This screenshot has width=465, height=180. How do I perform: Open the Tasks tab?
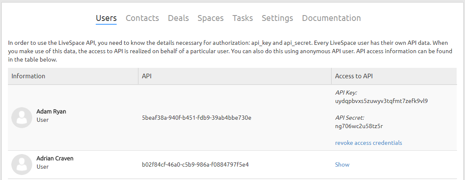(x=243, y=18)
